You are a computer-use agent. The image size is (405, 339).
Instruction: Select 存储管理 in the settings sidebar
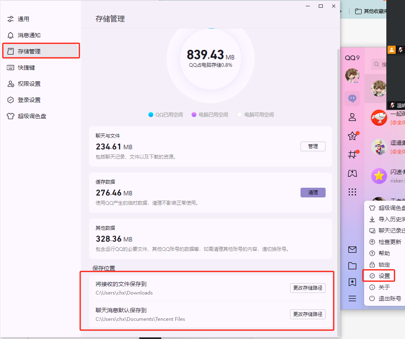[41, 51]
